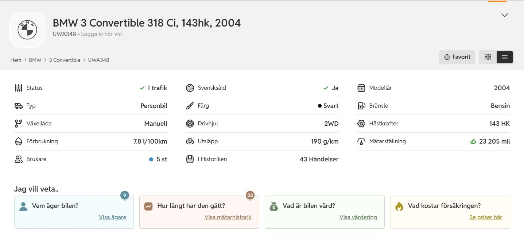Switch to list view layout
This screenshot has width=524, height=237.
click(x=505, y=57)
